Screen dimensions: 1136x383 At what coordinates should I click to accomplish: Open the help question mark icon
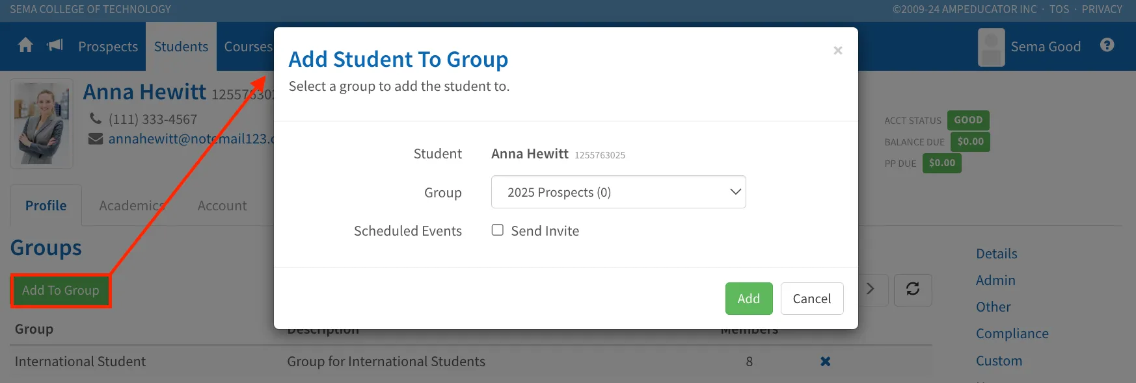click(x=1107, y=45)
